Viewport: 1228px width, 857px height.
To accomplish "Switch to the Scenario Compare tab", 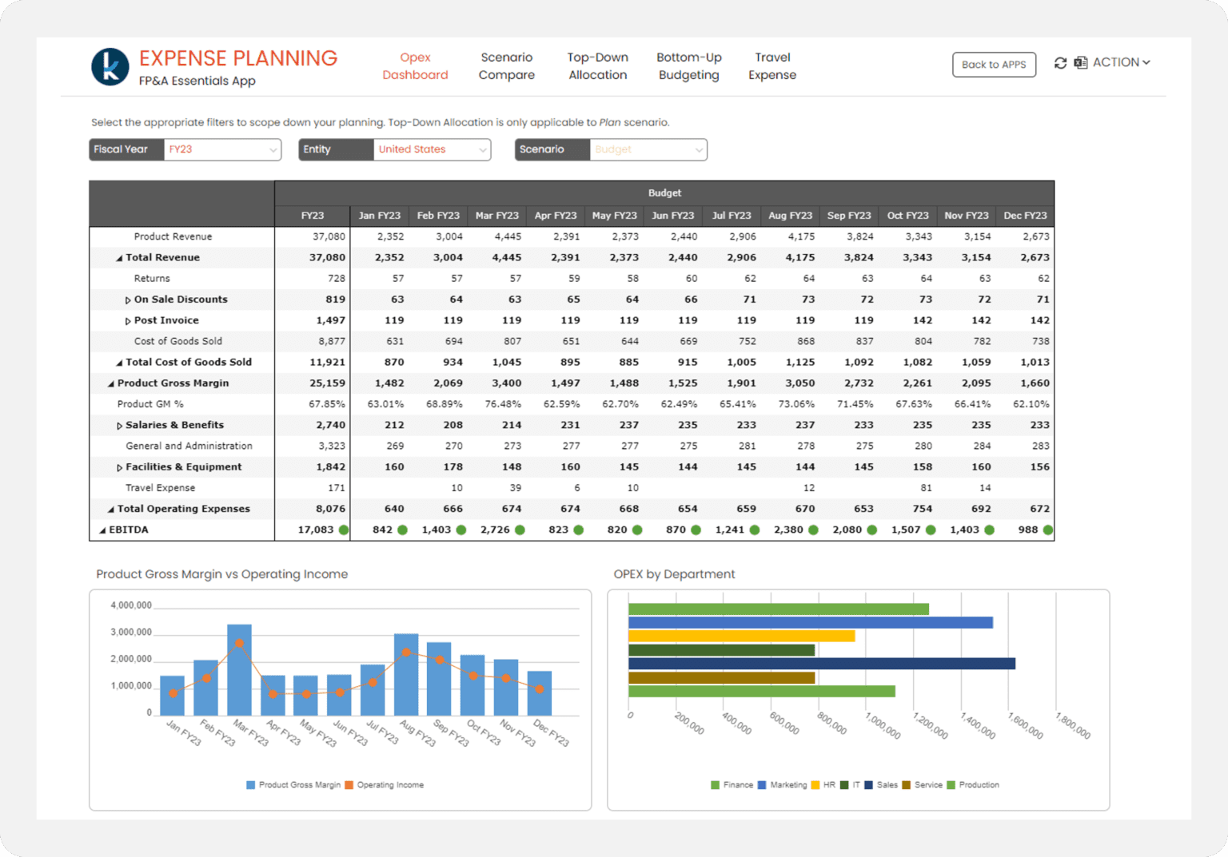I will (506, 65).
